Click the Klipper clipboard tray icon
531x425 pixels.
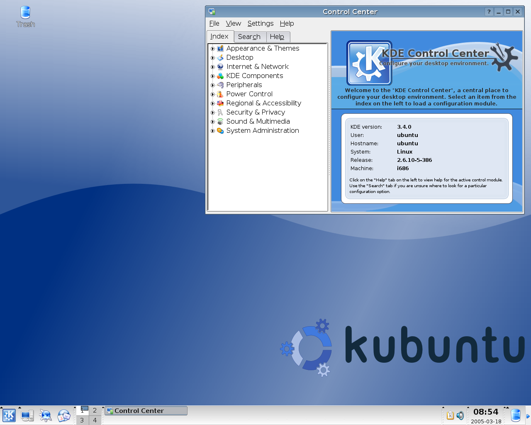click(450, 415)
